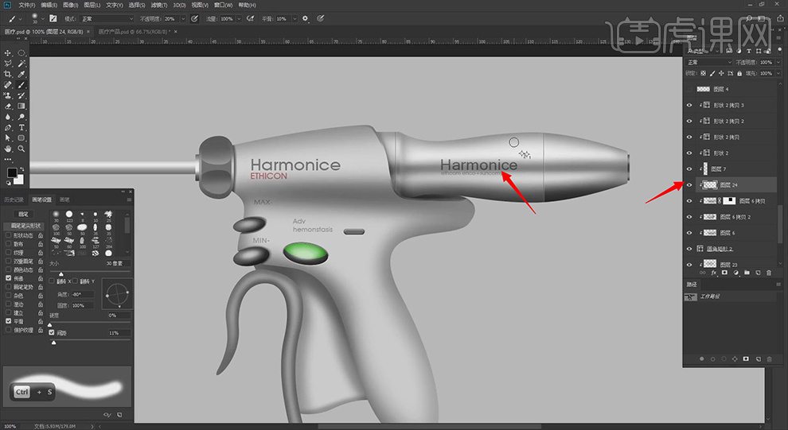Open smoothing options gear icon

pyautogui.click(x=305, y=18)
